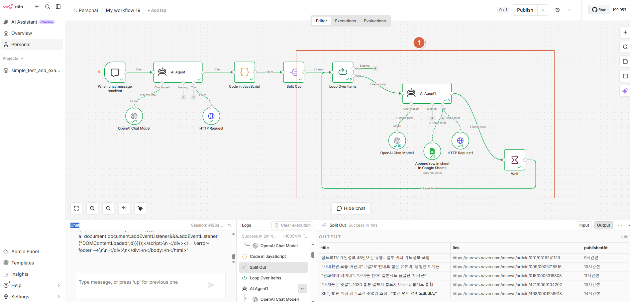Open Templates in sidebar

[x=23, y=263]
